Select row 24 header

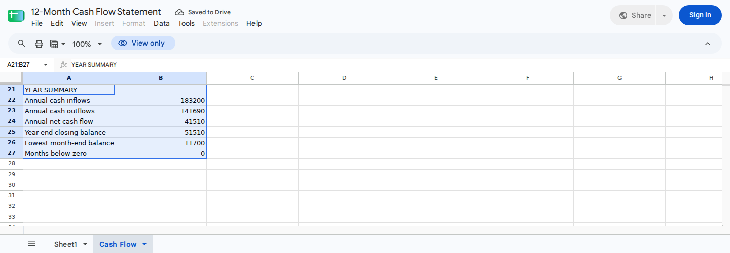(12, 121)
